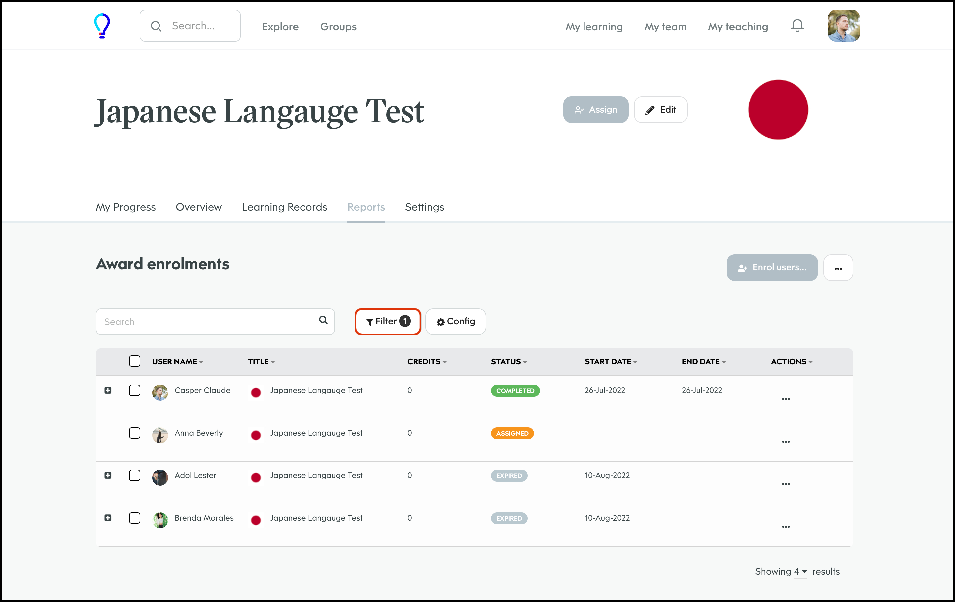Viewport: 955px width, 602px height.
Task: Open the My team menu
Action: coord(665,27)
